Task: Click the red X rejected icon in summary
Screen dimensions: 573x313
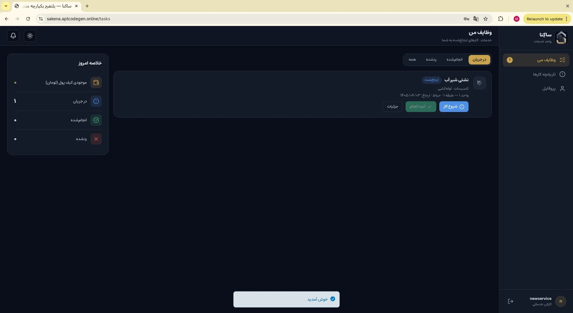Action: coord(96,139)
